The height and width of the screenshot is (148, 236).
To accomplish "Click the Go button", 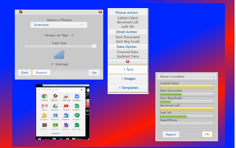I will tap(94, 73).
